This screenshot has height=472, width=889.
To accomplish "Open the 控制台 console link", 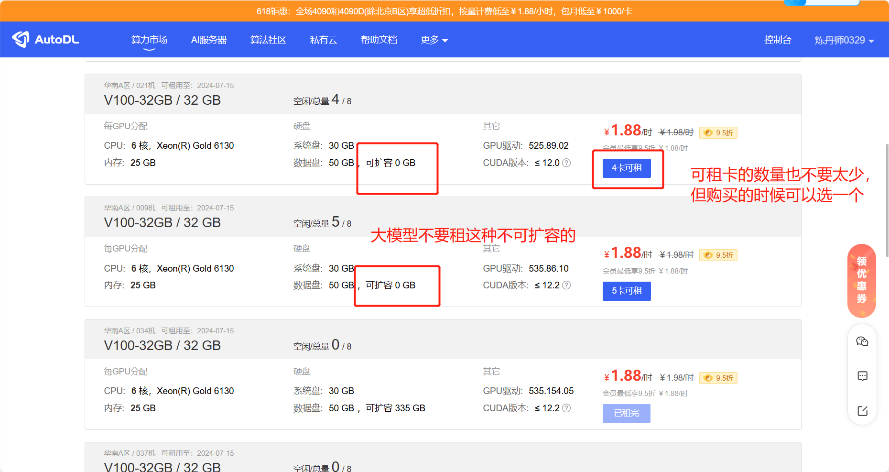I will (778, 40).
